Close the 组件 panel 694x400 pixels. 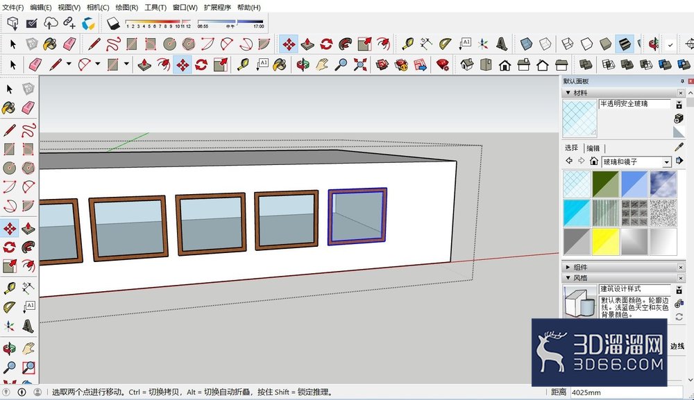pyautogui.click(x=681, y=268)
